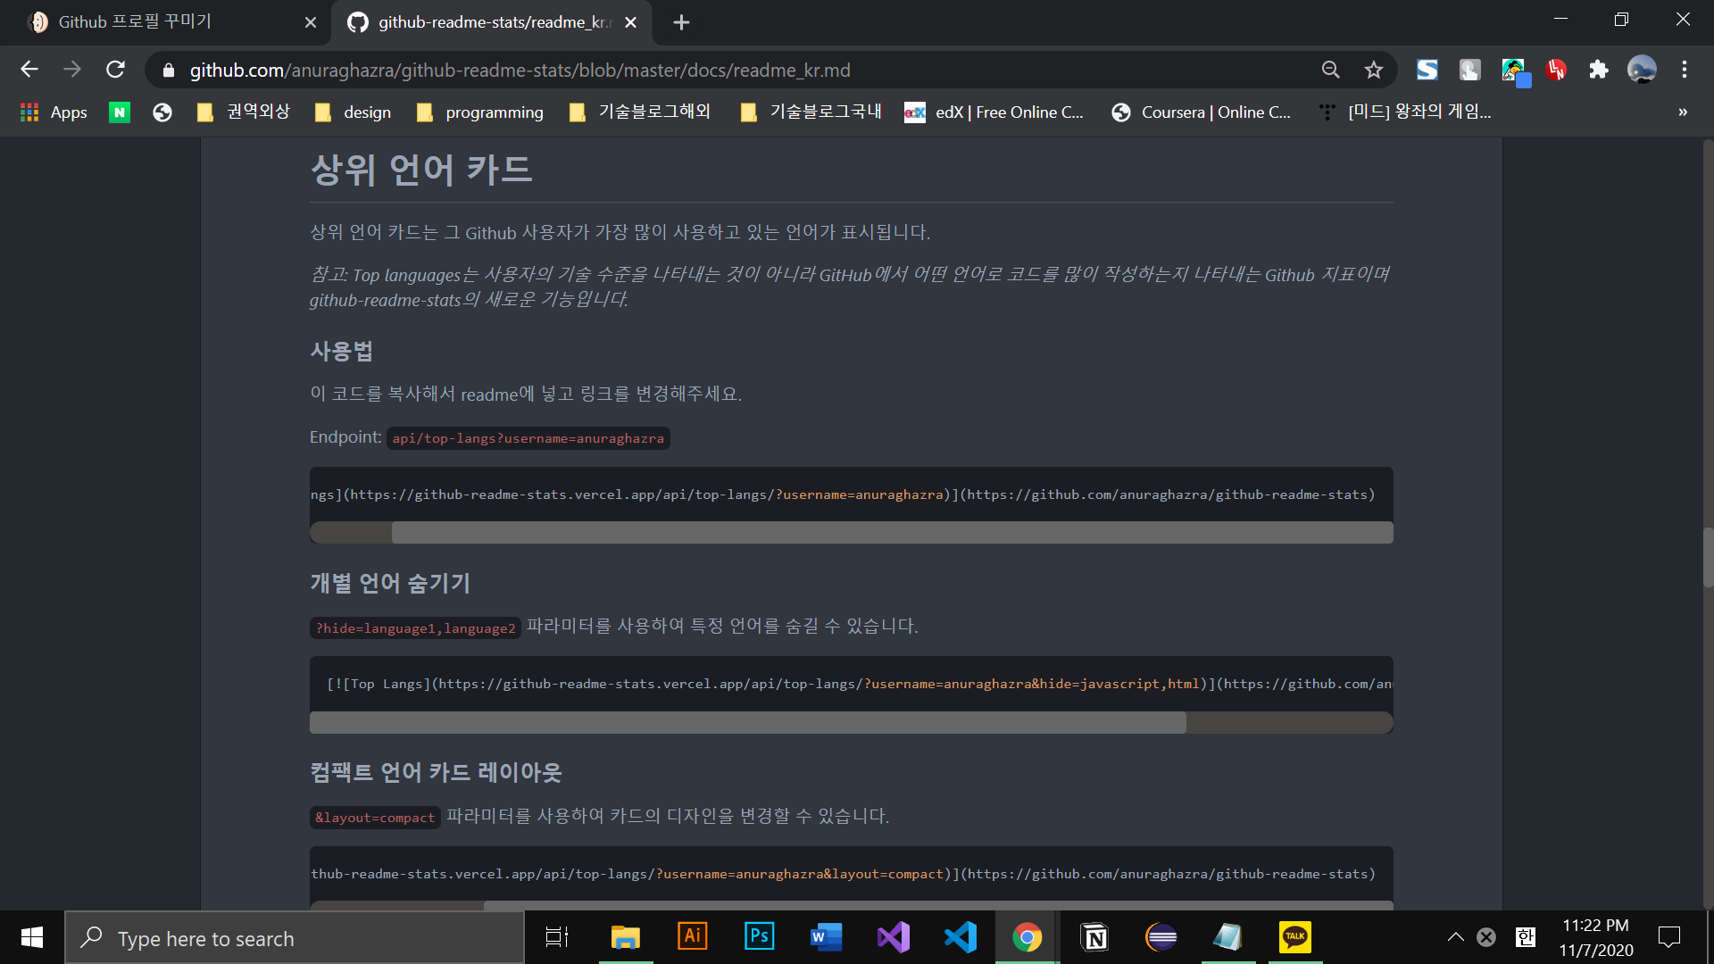1714x964 pixels.
Task: Switch to the Github 프로필 꾸미기 tab
Action: point(166,22)
